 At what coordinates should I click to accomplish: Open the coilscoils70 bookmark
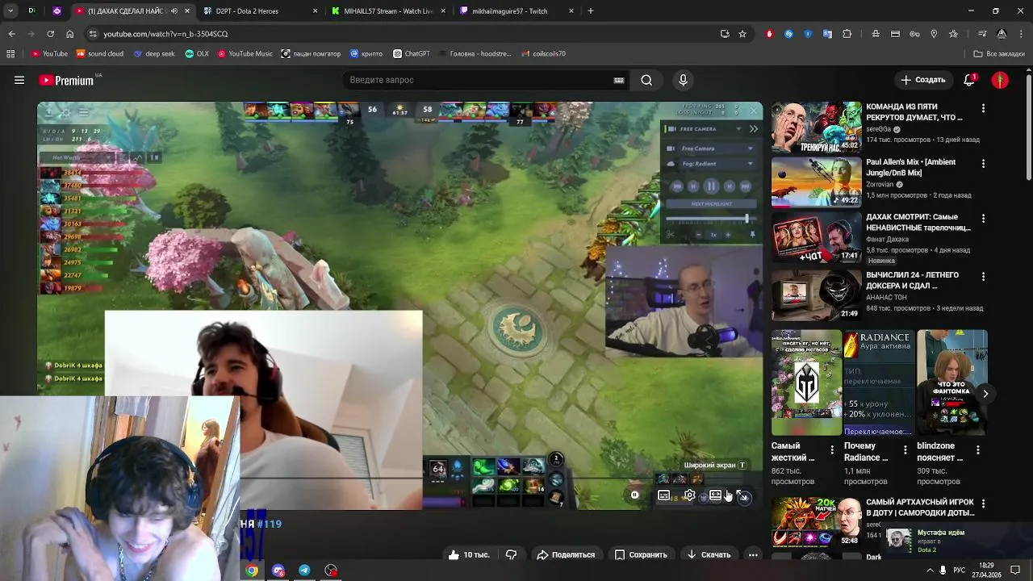point(543,54)
